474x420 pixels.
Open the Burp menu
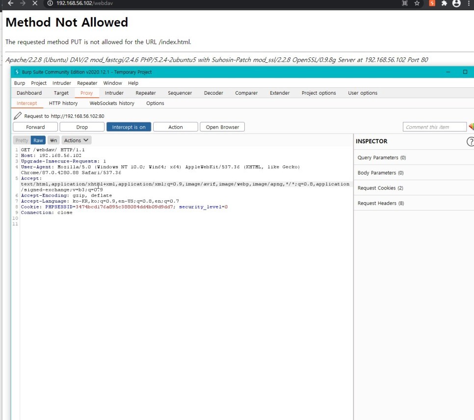point(19,83)
